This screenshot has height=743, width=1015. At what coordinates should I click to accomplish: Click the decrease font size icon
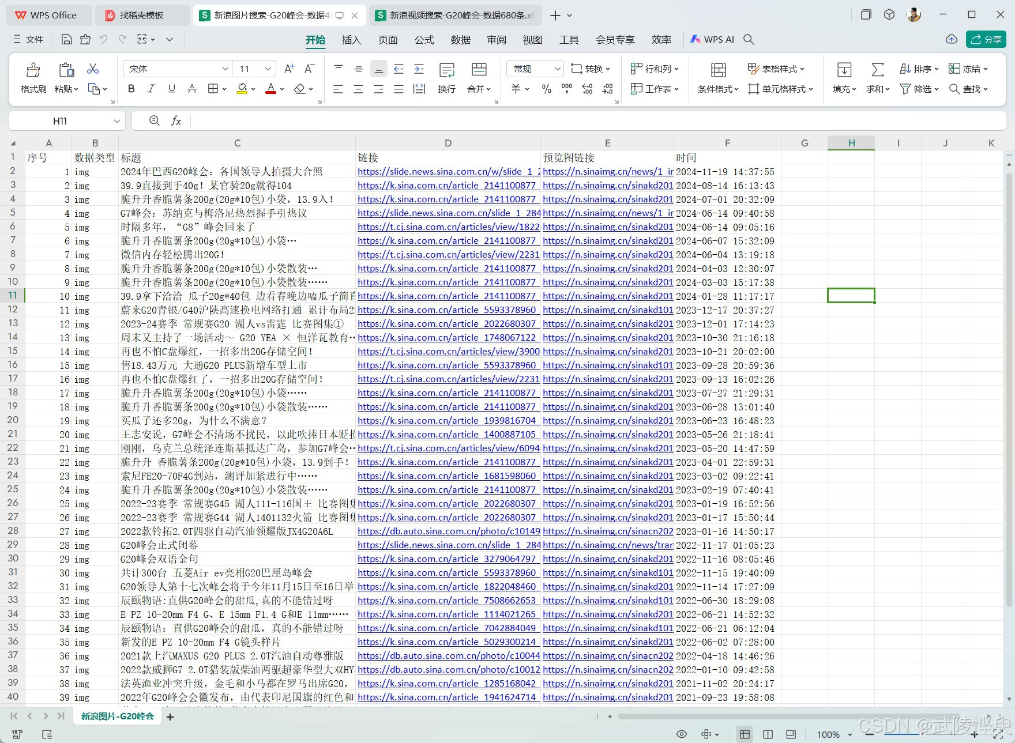coord(310,69)
